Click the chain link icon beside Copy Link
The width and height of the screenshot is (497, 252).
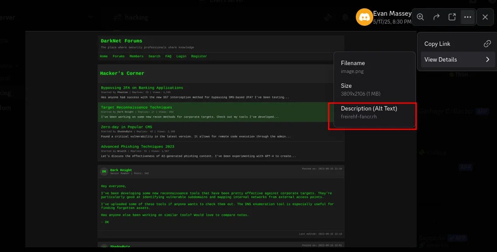[x=487, y=44]
